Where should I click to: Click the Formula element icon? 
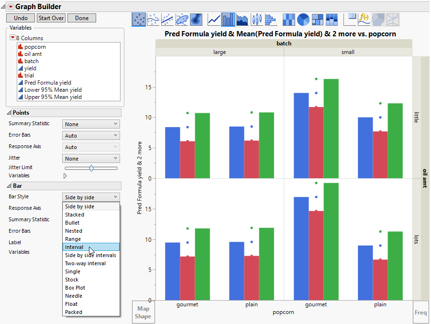[365, 19]
